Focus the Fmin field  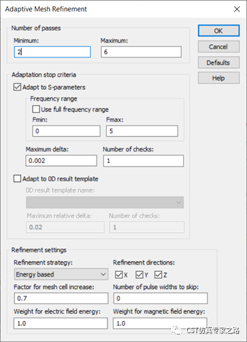[66, 131]
